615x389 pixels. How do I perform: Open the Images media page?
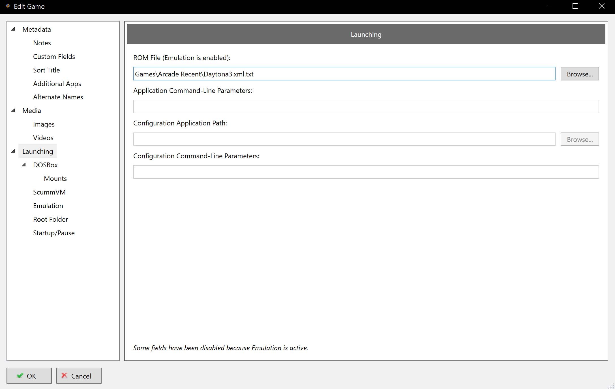pos(44,124)
